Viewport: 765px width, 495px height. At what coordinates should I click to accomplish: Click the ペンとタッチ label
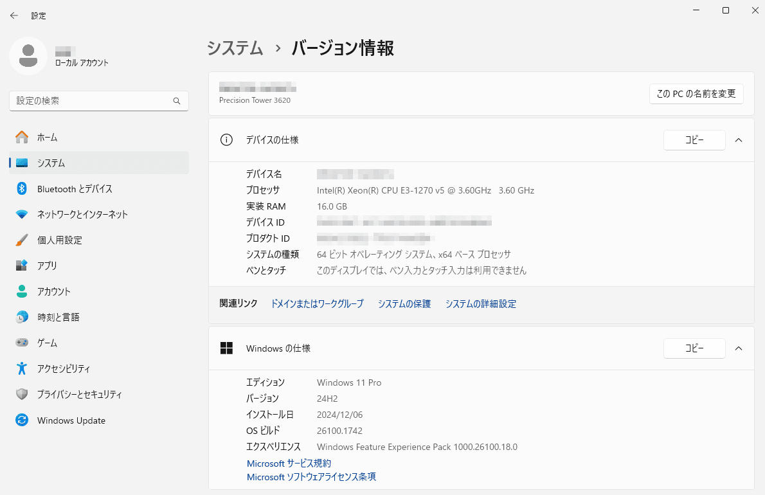point(266,270)
